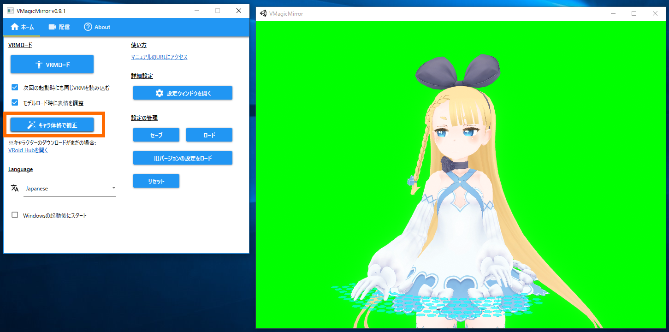
Task: Open the About tab
Action: [97, 27]
